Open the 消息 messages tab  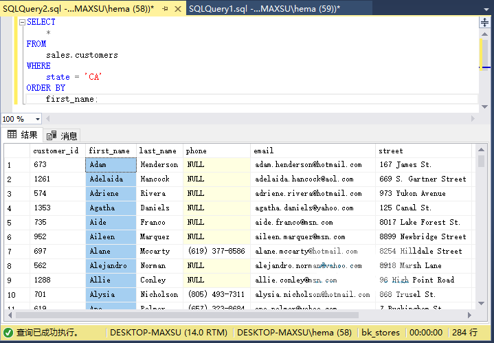point(62,135)
